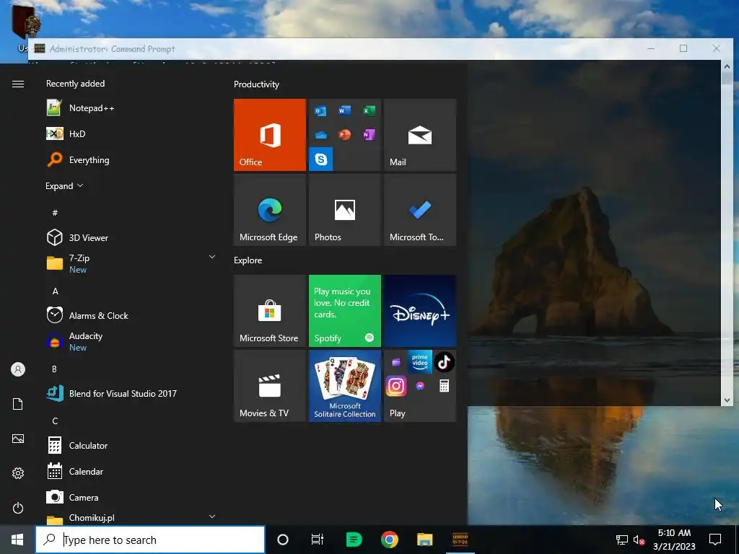Open OneNote icon in Office folder tile
The image size is (739, 554).
tap(369, 135)
